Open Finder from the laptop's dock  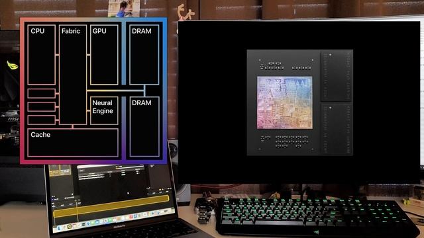coord(59,228)
